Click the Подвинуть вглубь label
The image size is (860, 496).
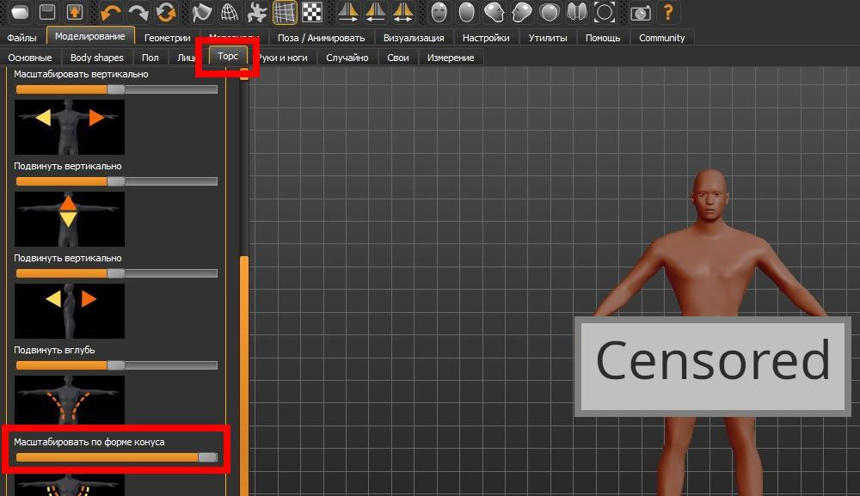coord(54,350)
